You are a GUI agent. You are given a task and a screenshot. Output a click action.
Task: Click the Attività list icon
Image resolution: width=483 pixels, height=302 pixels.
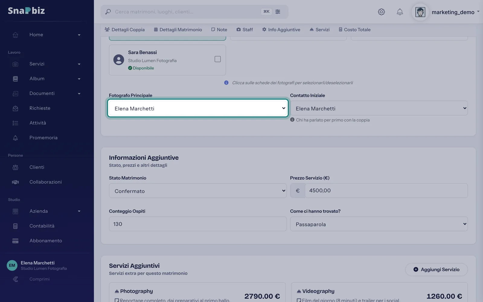click(15, 123)
